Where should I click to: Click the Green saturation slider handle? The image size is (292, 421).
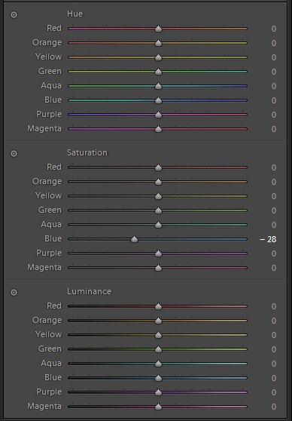158,210
